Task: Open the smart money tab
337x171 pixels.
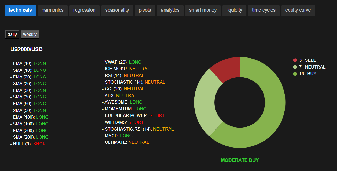Action: [203, 10]
